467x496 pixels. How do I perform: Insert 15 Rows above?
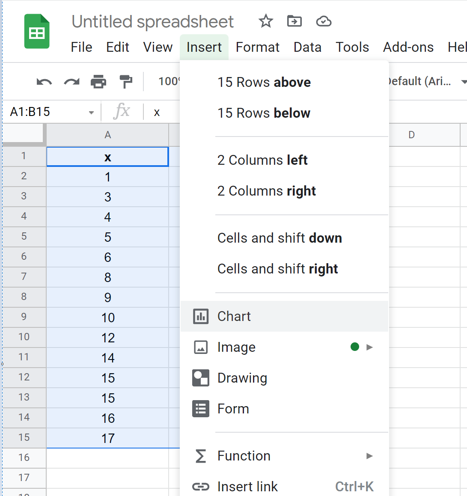(x=264, y=82)
